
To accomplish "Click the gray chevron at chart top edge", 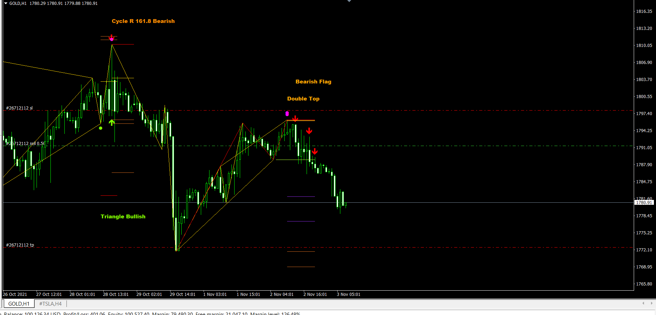I will pyautogui.click(x=349, y=1).
